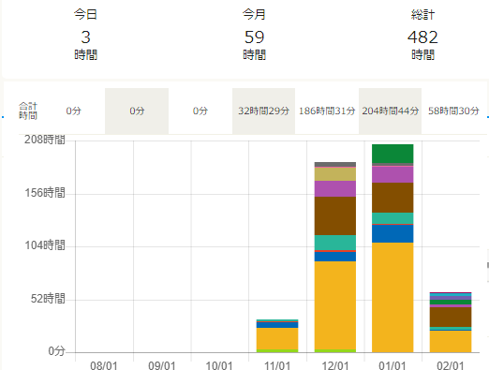Click dark green top segment of 01/01 bar
The height and width of the screenshot is (370, 489).
[393, 154]
